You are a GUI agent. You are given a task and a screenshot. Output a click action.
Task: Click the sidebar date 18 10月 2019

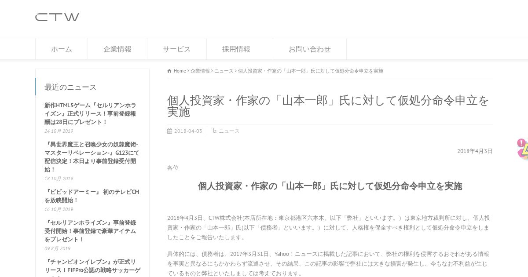click(59, 179)
